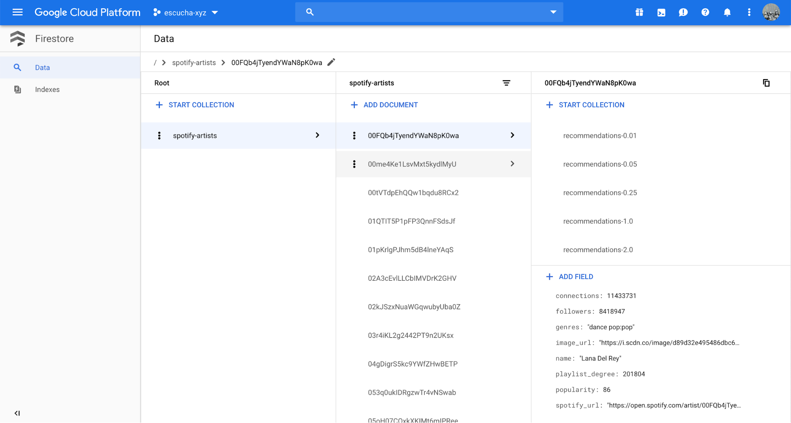This screenshot has width=791, height=423.
Task: Click the plus icon beside ADD DOCUMENT
Action: (x=354, y=105)
